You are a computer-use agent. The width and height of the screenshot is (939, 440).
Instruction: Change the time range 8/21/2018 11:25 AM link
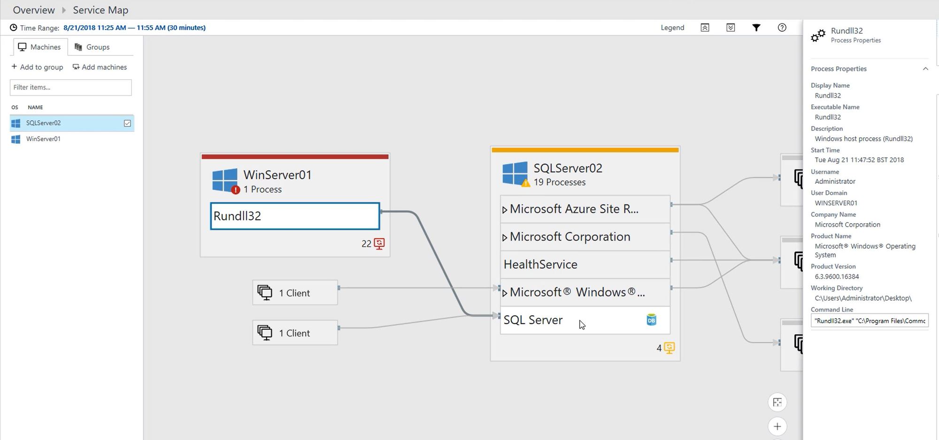click(x=134, y=28)
